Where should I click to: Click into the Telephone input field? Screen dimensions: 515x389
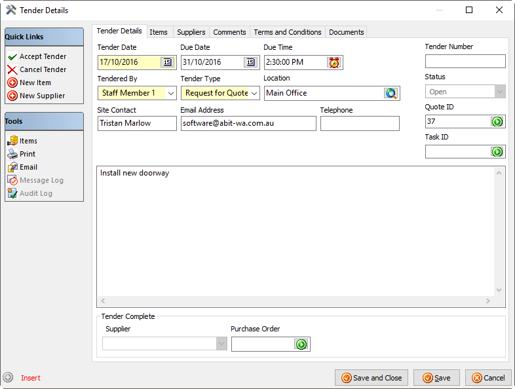360,124
